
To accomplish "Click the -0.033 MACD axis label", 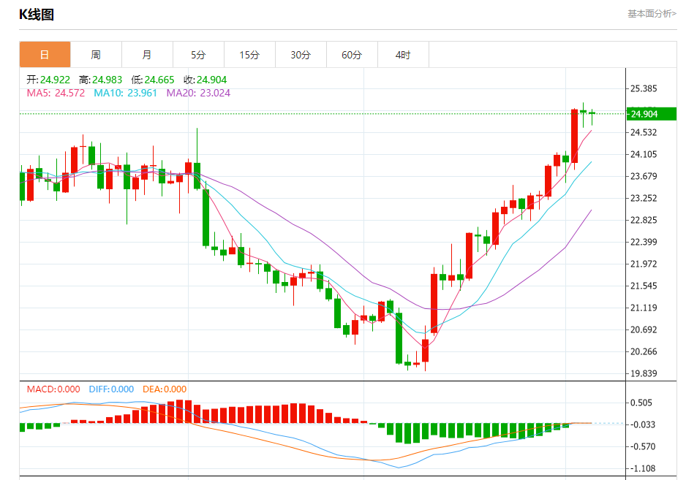I will click(x=642, y=424).
